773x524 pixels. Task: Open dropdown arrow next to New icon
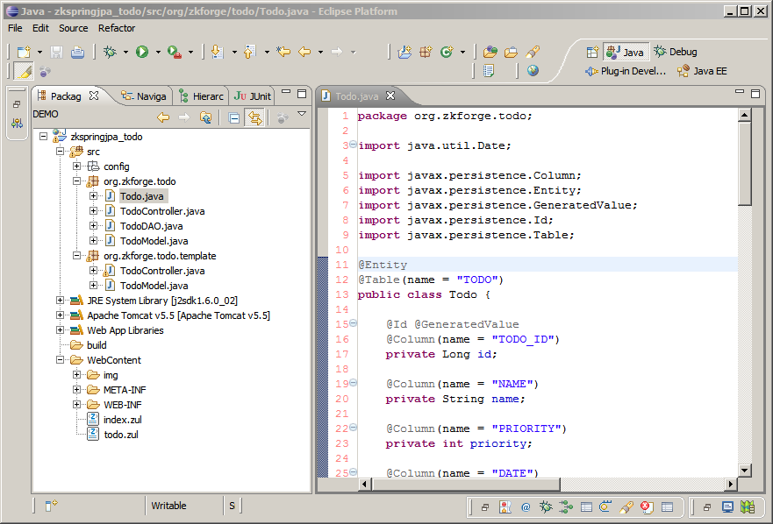(x=40, y=52)
